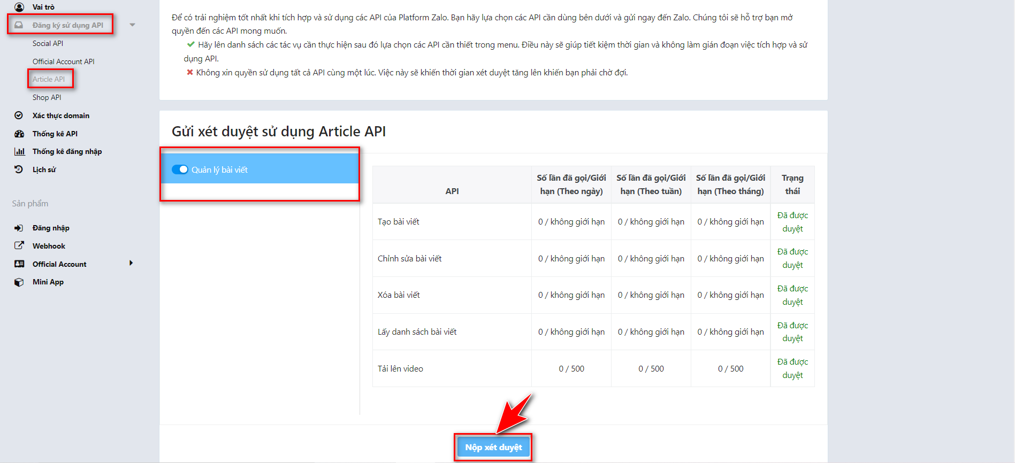Select Article API in the sidebar
The image size is (1015, 463).
click(49, 79)
